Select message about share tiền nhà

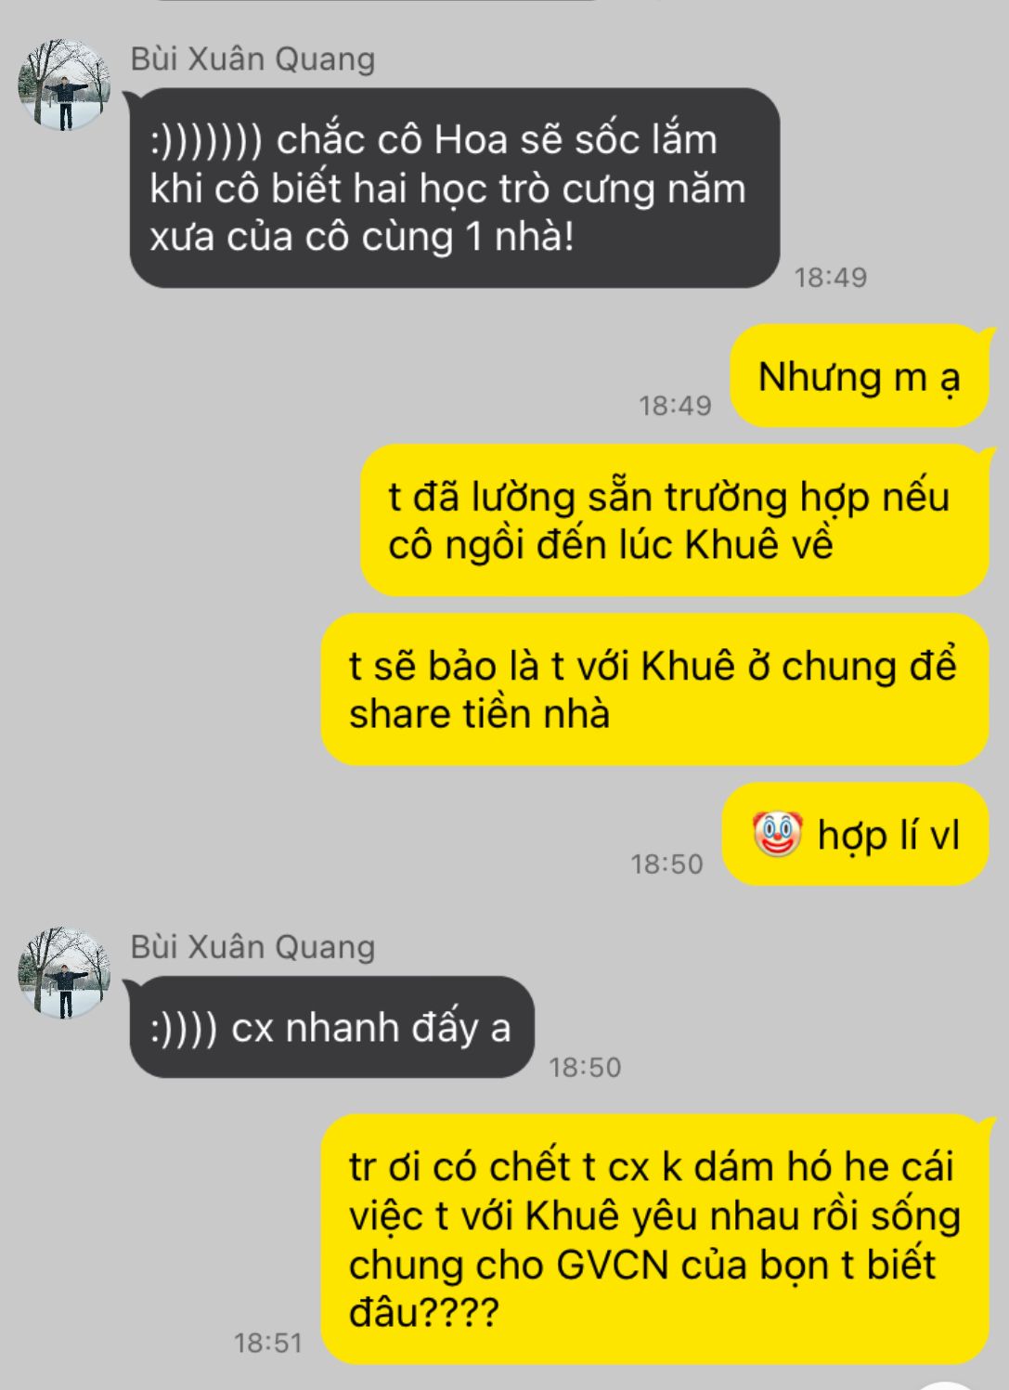654,690
